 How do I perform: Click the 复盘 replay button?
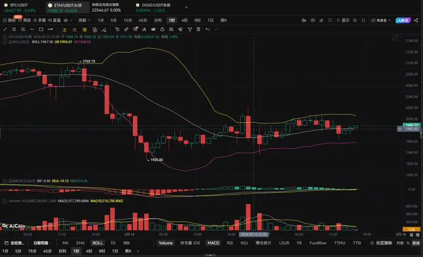55,20
